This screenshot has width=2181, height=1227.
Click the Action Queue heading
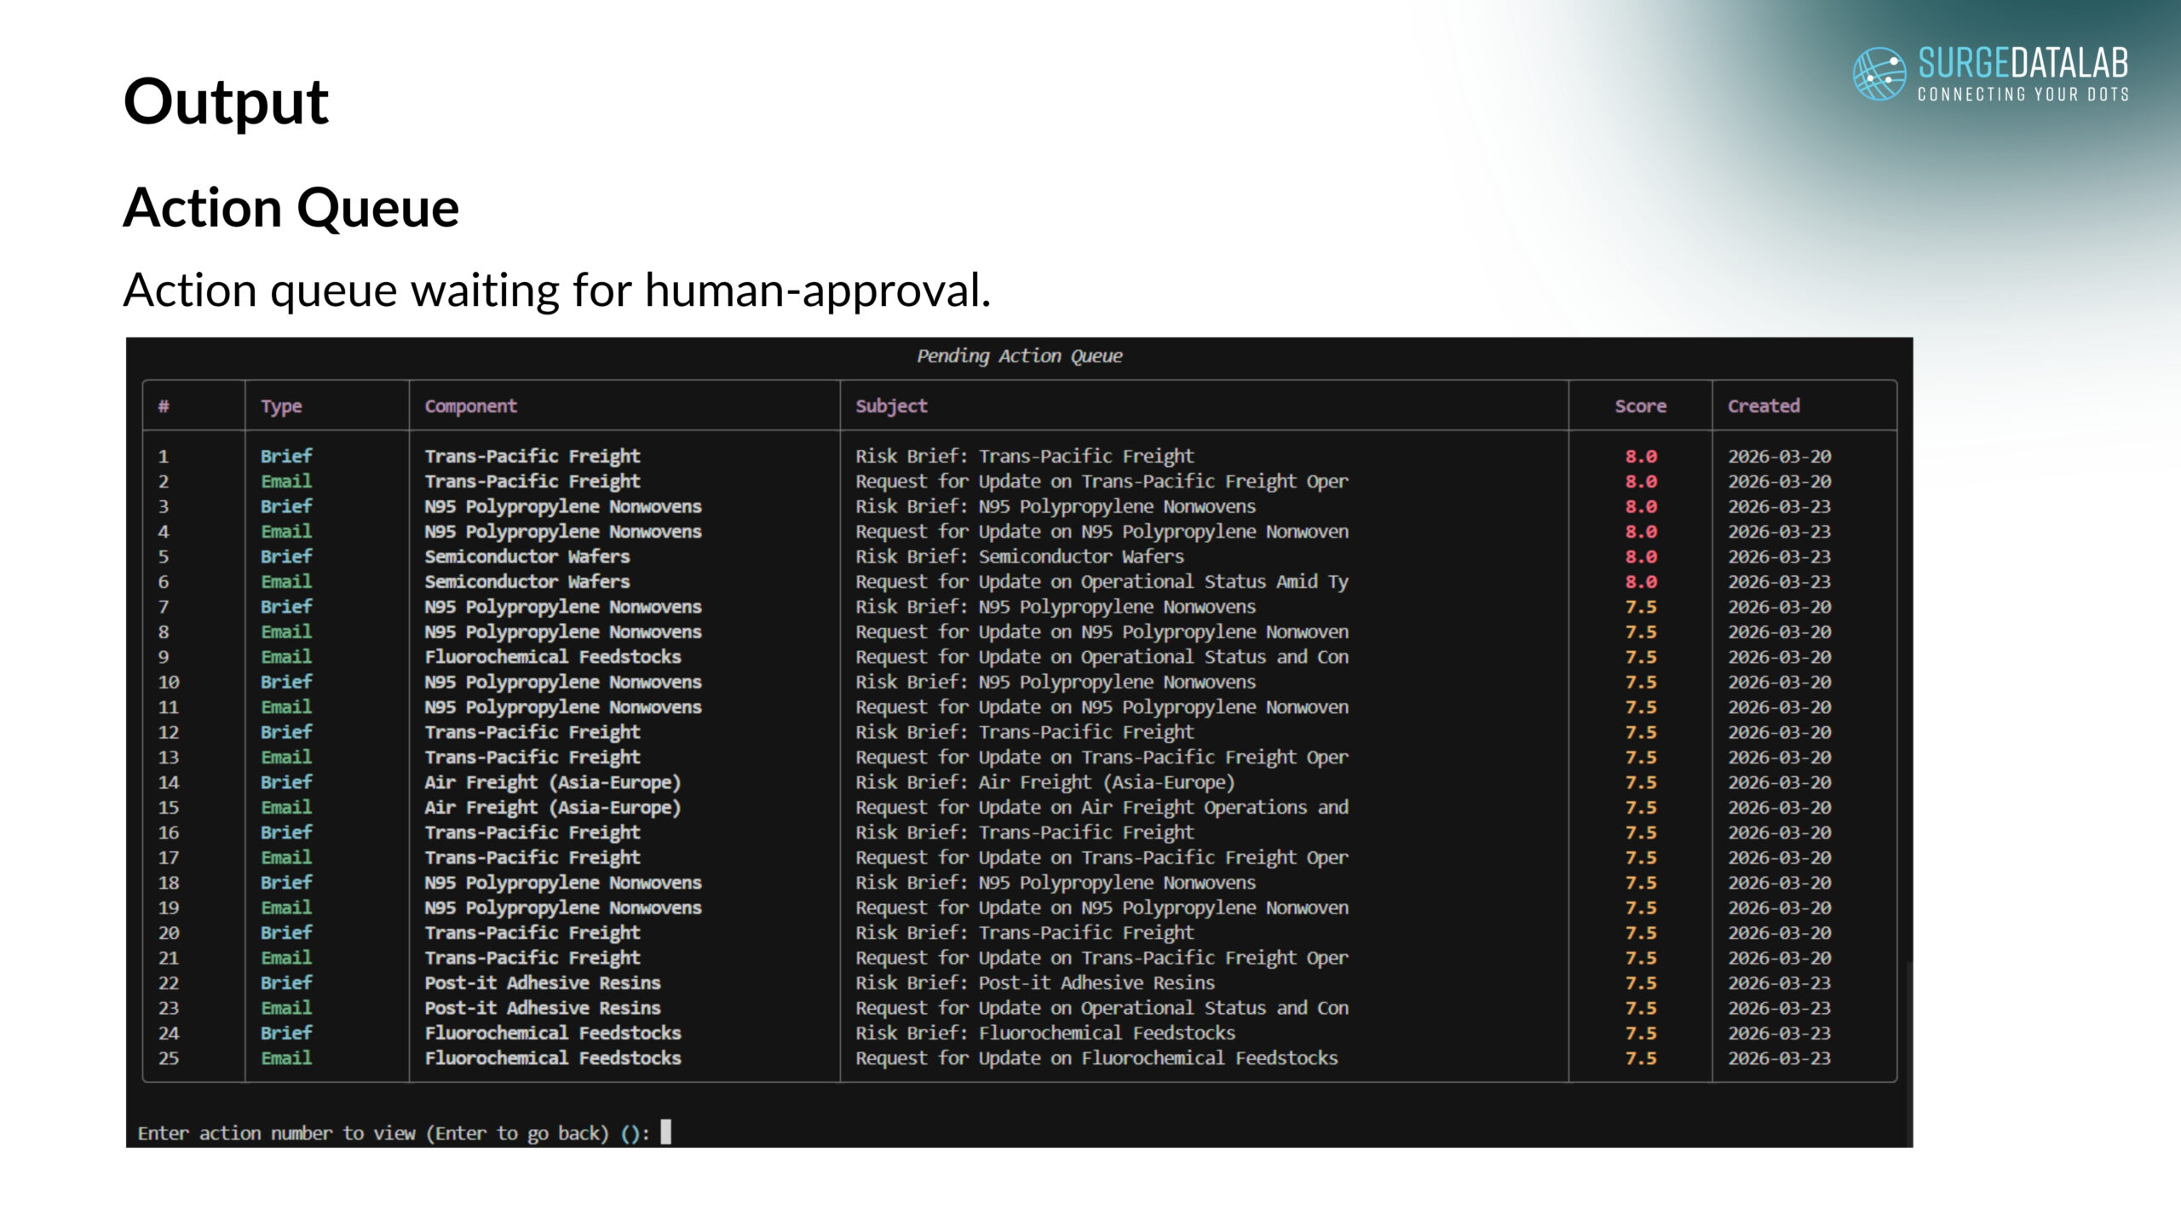pos(291,207)
